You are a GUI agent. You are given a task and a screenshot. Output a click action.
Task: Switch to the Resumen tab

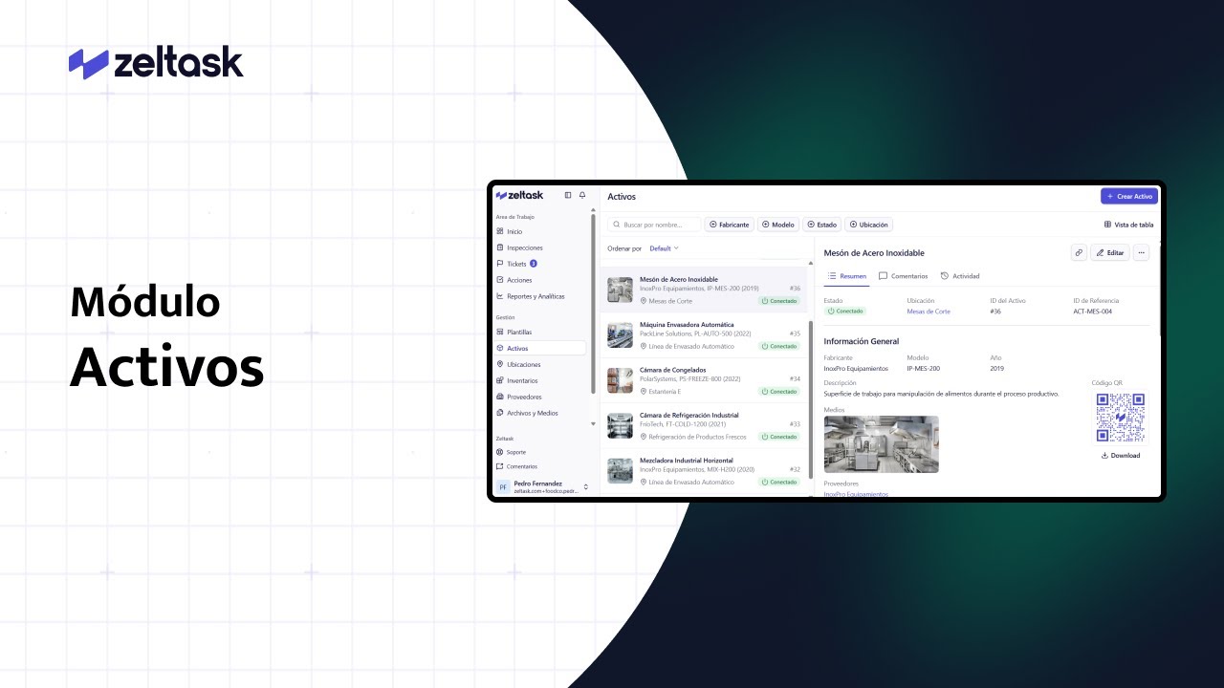click(847, 276)
